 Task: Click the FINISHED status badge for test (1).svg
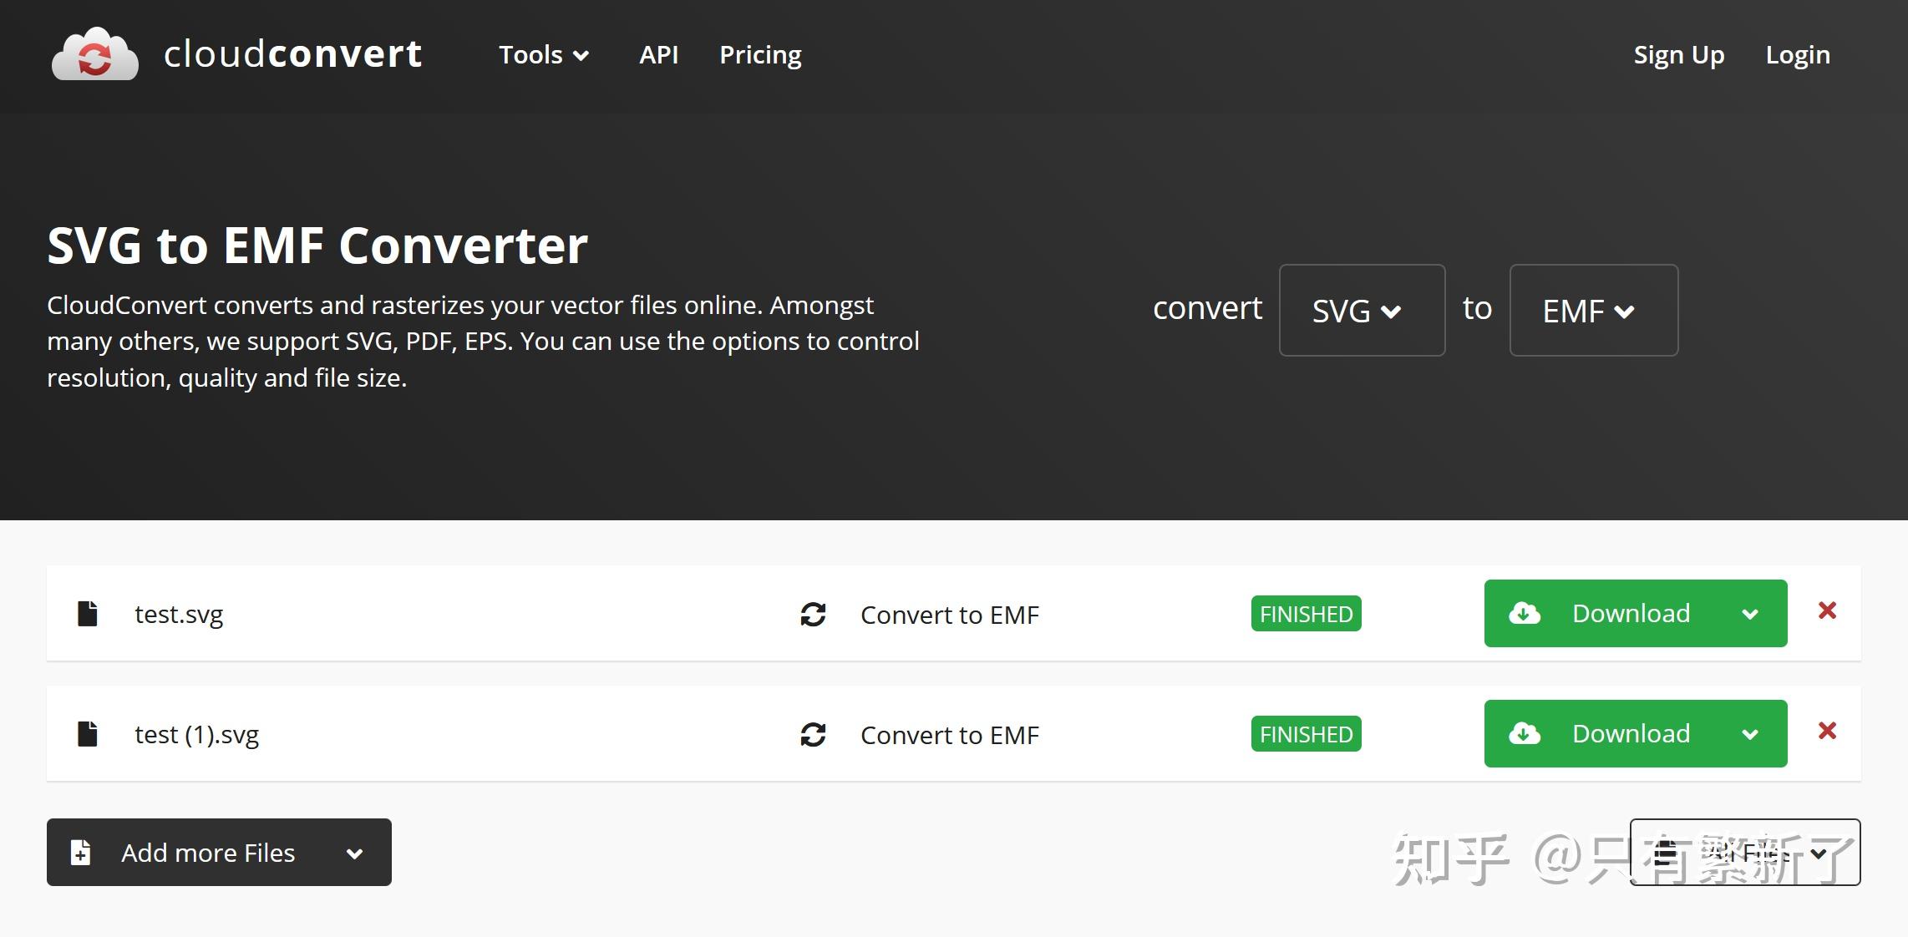(x=1306, y=734)
